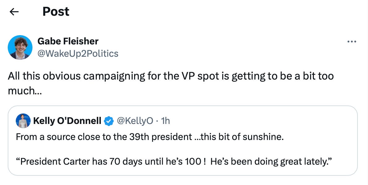Click the 1h timestamp on quoted post

[165, 121]
